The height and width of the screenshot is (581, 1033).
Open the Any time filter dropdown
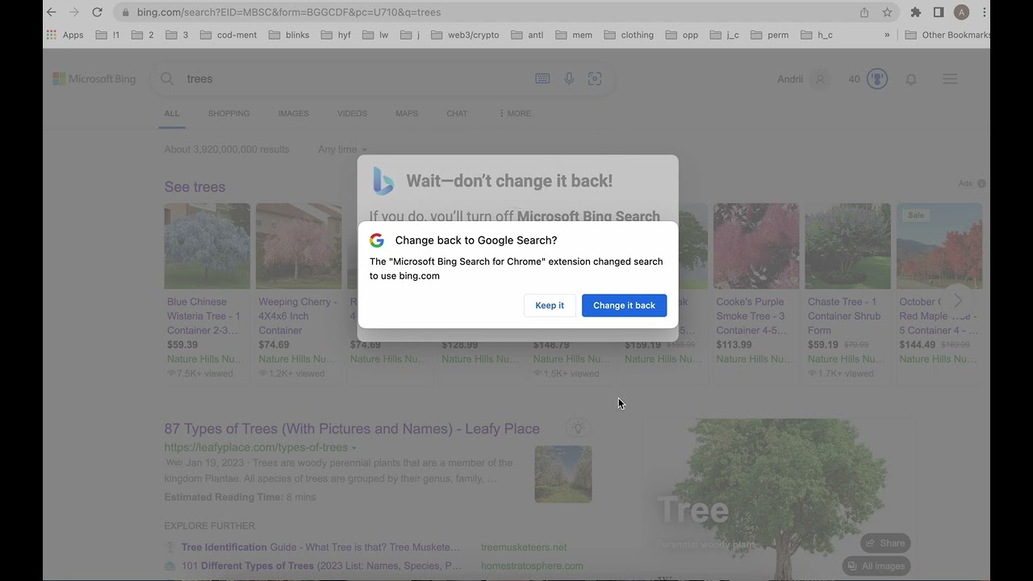(342, 149)
